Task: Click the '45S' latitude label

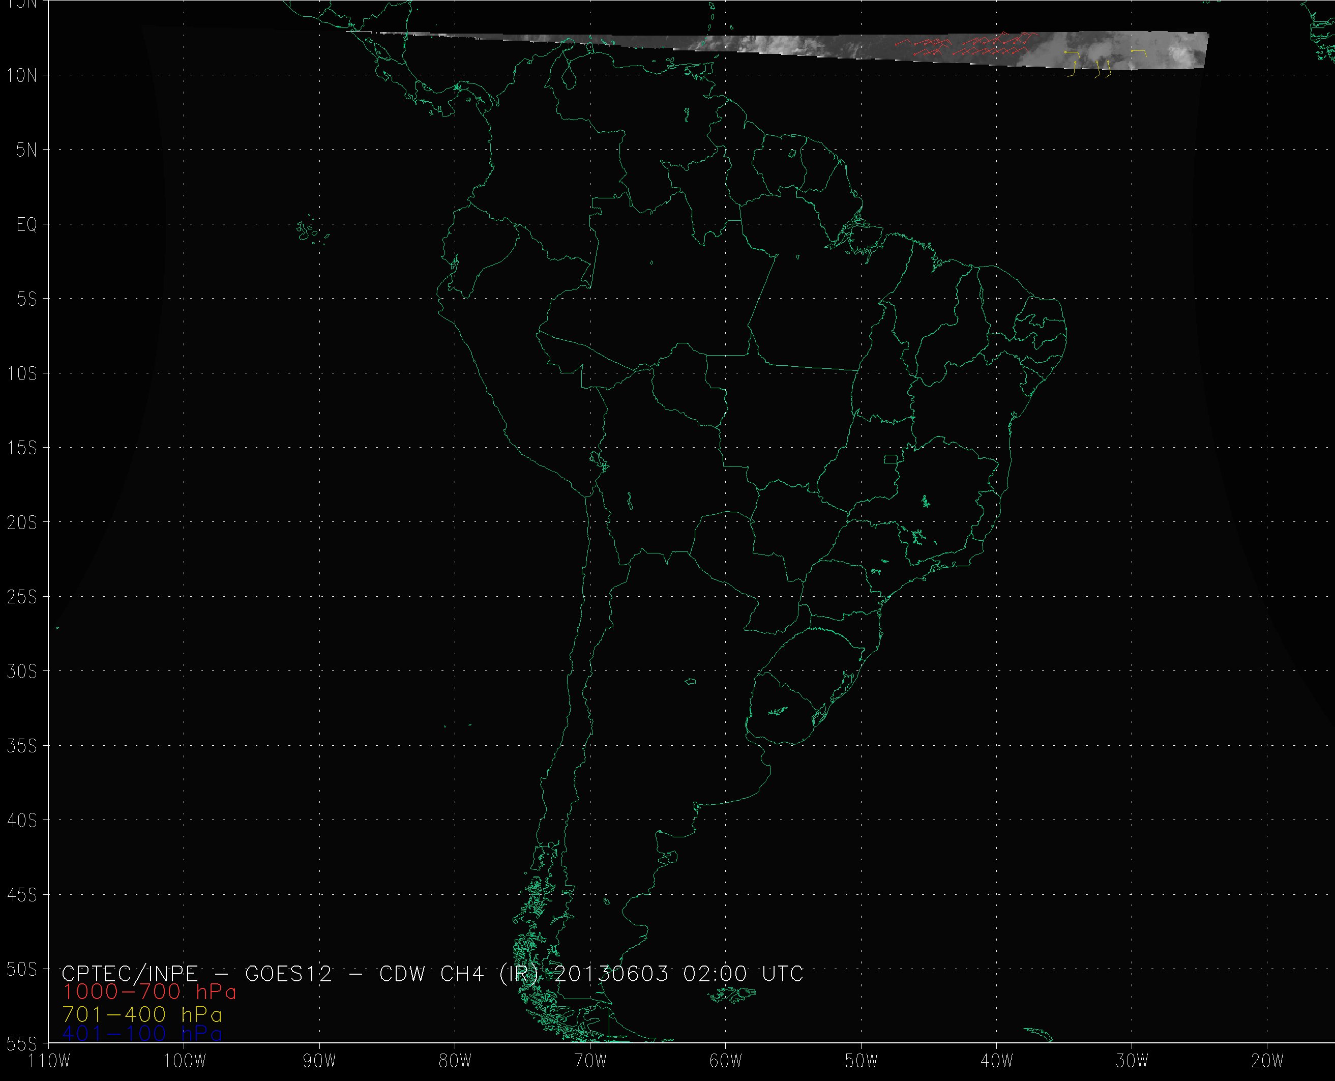Action: [x=22, y=895]
